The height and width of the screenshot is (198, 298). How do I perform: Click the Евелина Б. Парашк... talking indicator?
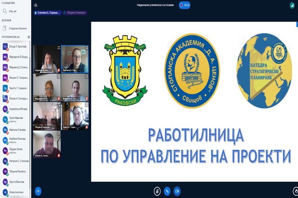[48, 13]
